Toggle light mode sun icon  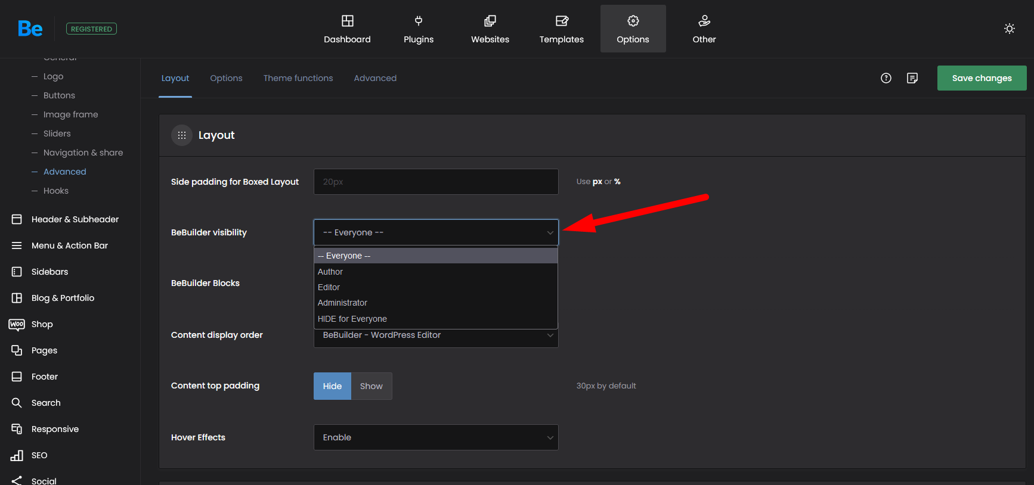coord(1010,29)
